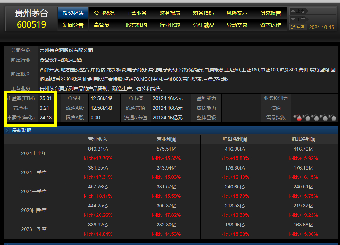Click operating profit 575.51亿

[x=166, y=149]
